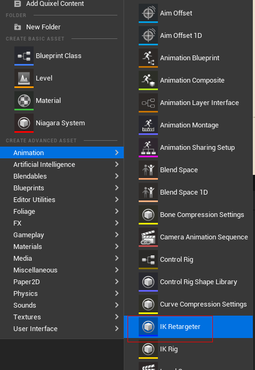Click the Blueprint Class icon
The height and width of the screenshot is (370, 255).
pos(24,56)
